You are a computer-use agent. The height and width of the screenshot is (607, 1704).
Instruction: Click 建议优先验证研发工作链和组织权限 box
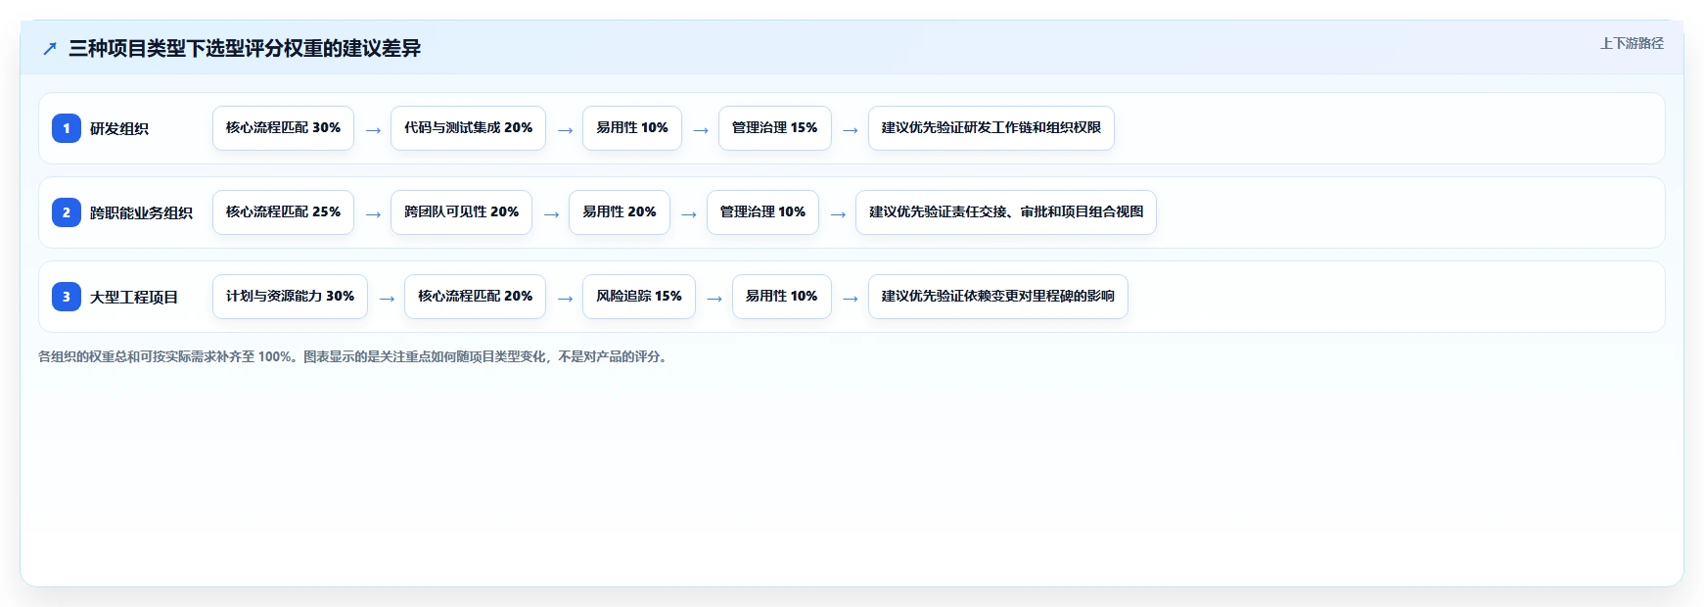coord(991,128)
